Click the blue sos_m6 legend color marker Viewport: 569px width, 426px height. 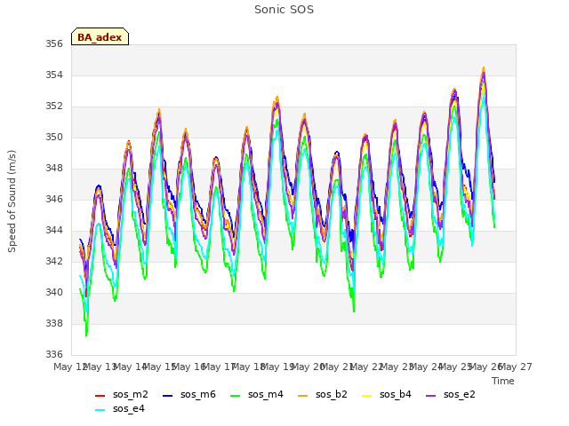point(167,396)
